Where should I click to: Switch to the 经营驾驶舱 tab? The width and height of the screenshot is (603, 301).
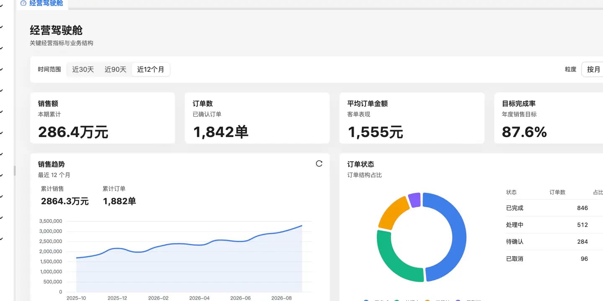42,3
